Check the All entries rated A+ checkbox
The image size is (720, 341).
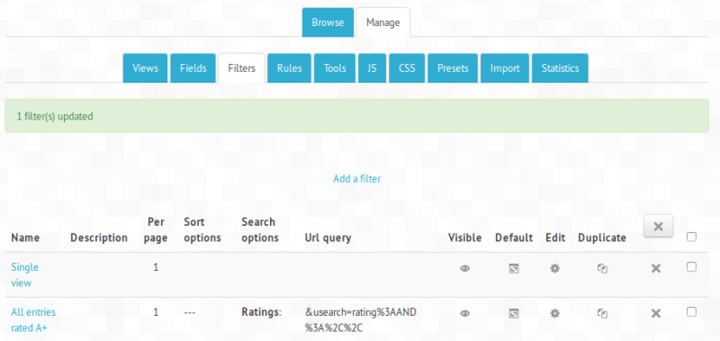click(x=691, y=312)
